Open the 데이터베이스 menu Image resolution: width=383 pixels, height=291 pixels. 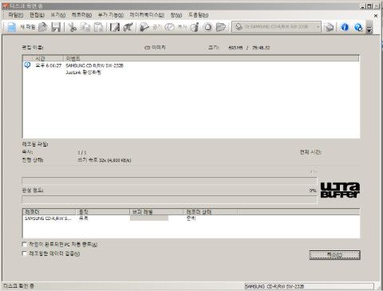click(147, 15)
